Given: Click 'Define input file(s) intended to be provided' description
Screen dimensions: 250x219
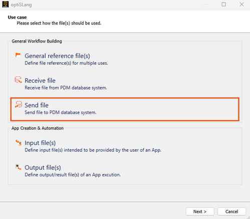Looking at the screenshot, I should [93, 150].
